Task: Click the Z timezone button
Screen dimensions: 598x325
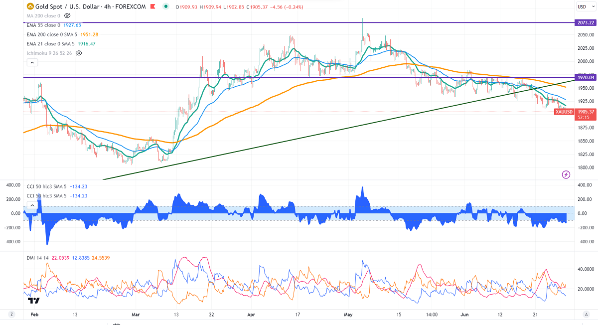Action: click(12, 315)
